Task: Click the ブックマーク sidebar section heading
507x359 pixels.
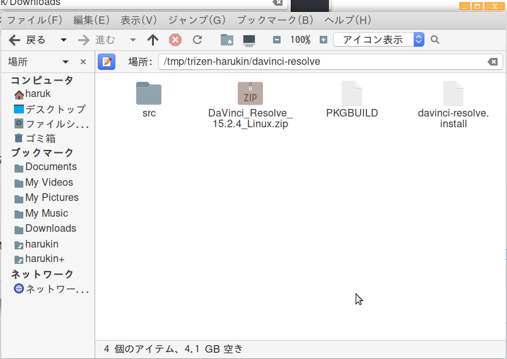Action: pos(42,152)
